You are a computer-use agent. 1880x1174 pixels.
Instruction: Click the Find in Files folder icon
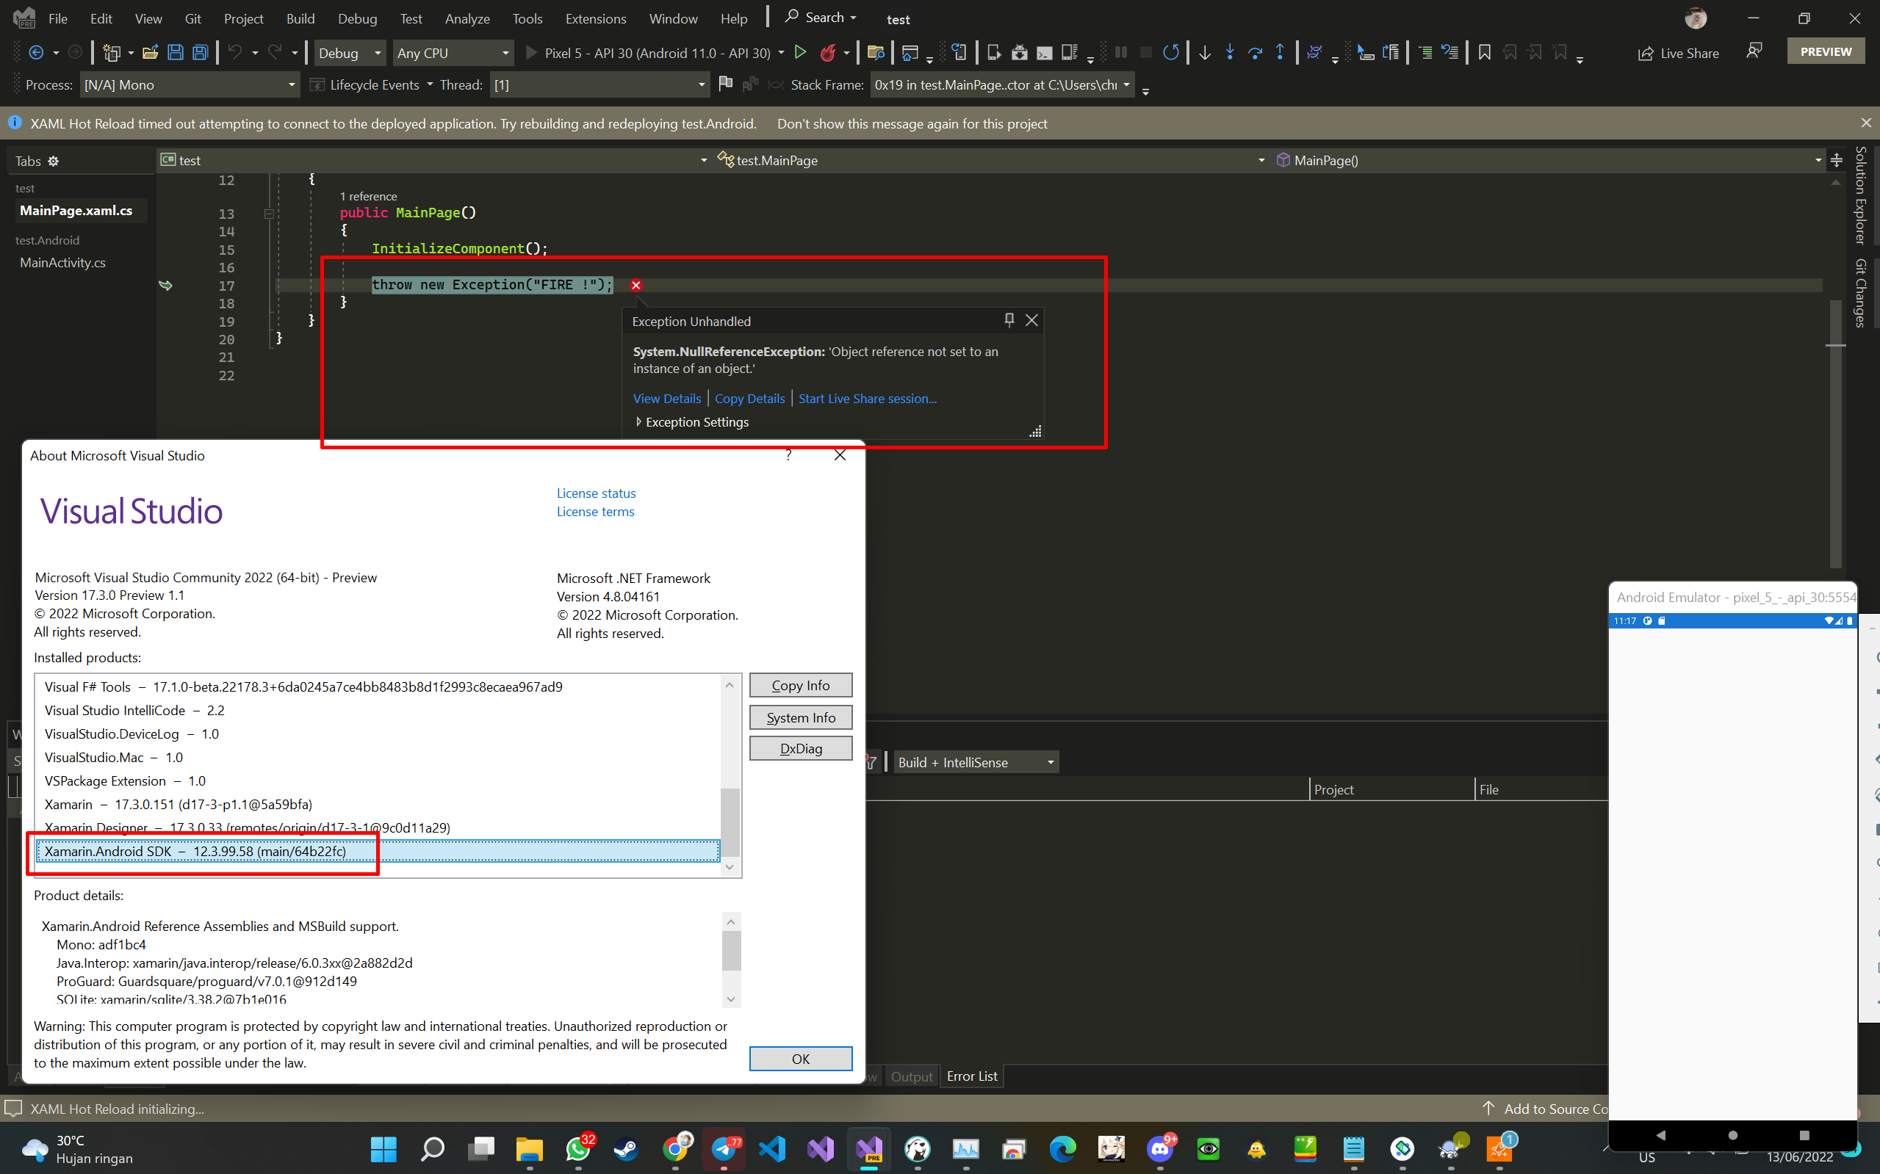click(876, 53)
